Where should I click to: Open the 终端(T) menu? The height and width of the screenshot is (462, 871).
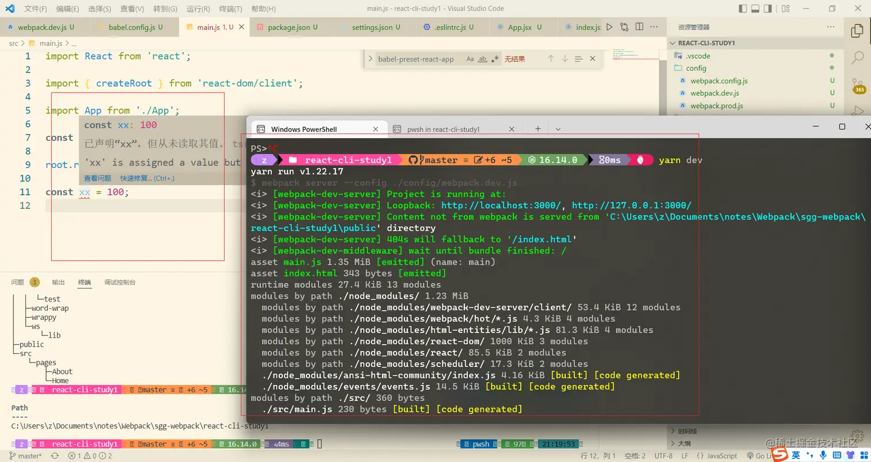pyautogui.click(x=231, y=9)
